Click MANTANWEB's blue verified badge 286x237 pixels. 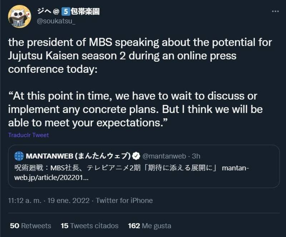coord(136,156)
